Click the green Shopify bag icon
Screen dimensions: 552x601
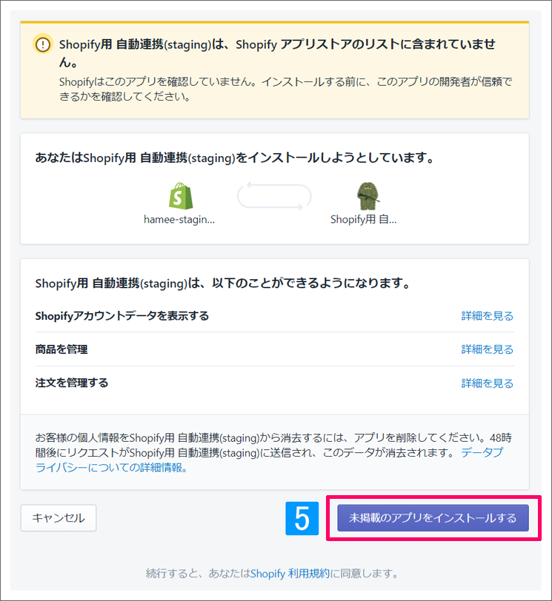click(x=181, y=196)
